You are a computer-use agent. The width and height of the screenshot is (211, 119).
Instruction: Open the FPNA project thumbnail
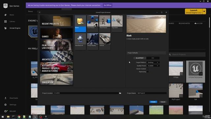click(176, 68)
